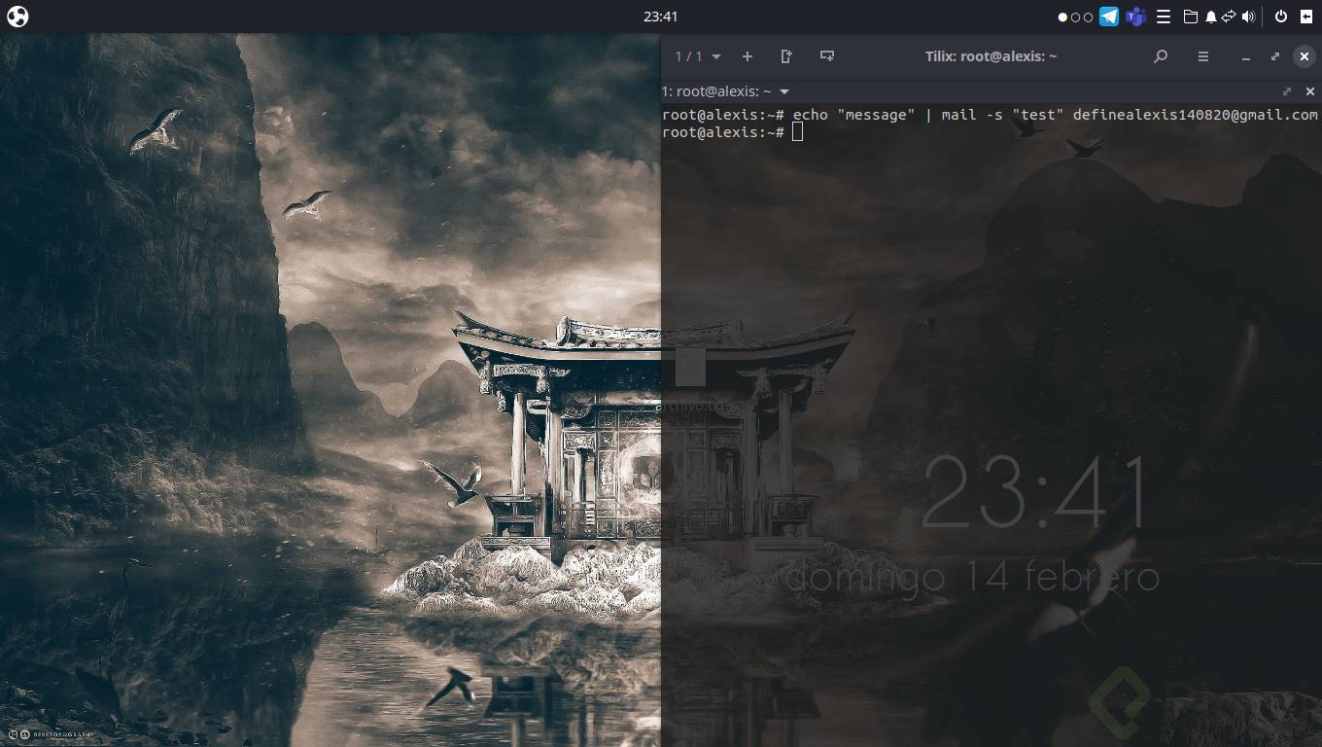1322x747 pixels.
Task: Click the Tilix: root@alexis window title
Action: pos(991,56)
